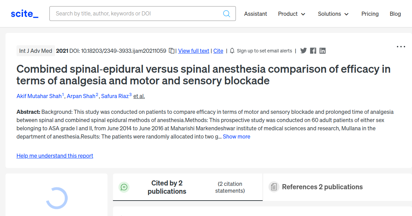Click the Cite link
This screenshot has width=412, height=216.
218,51
